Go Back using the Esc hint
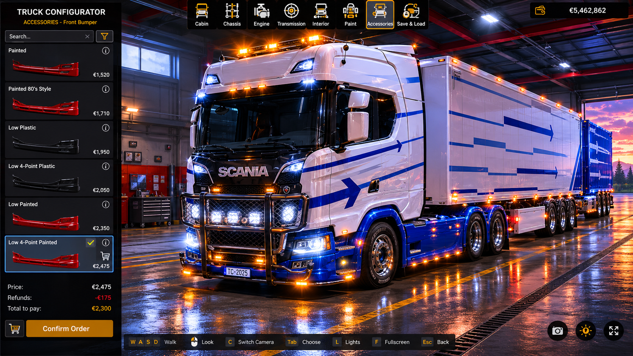633x356 pixels. click(435, 342)
